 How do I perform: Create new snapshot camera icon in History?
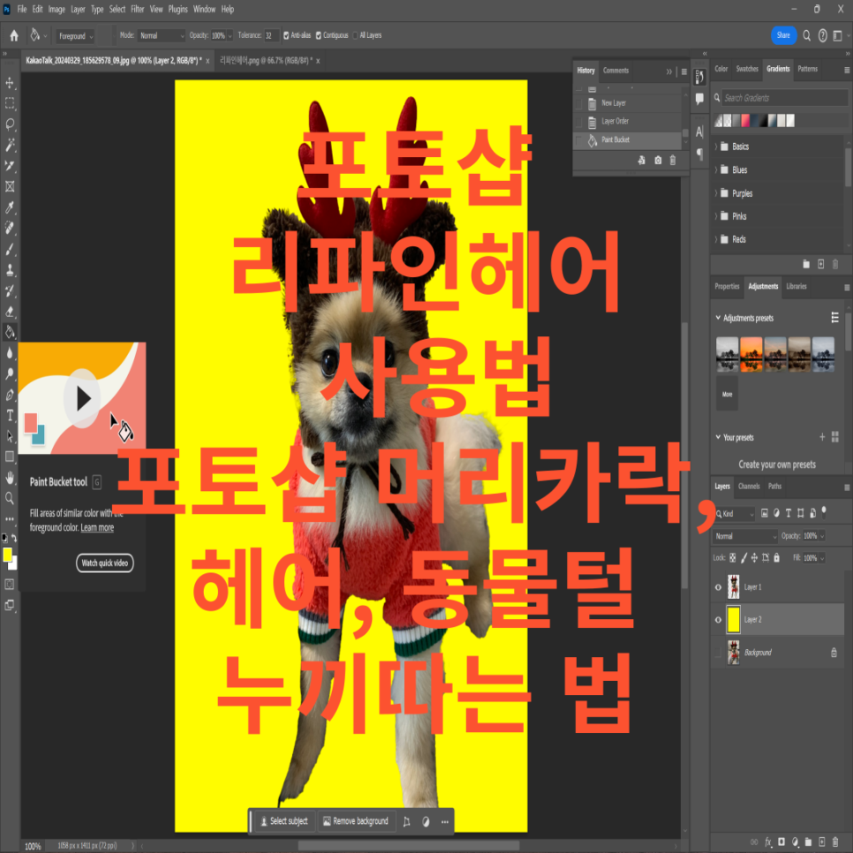pyautogui.click(x=658, y=160)
